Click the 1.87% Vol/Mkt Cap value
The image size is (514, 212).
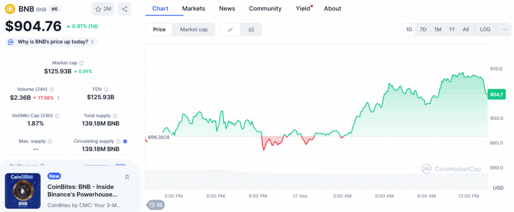[x=36, y=124]
